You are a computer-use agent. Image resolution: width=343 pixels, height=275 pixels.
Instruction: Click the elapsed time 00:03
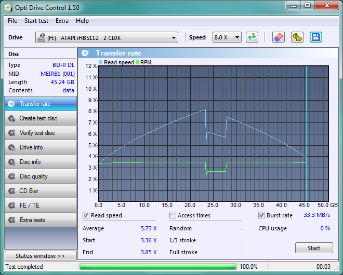click(x=323, y=267)
